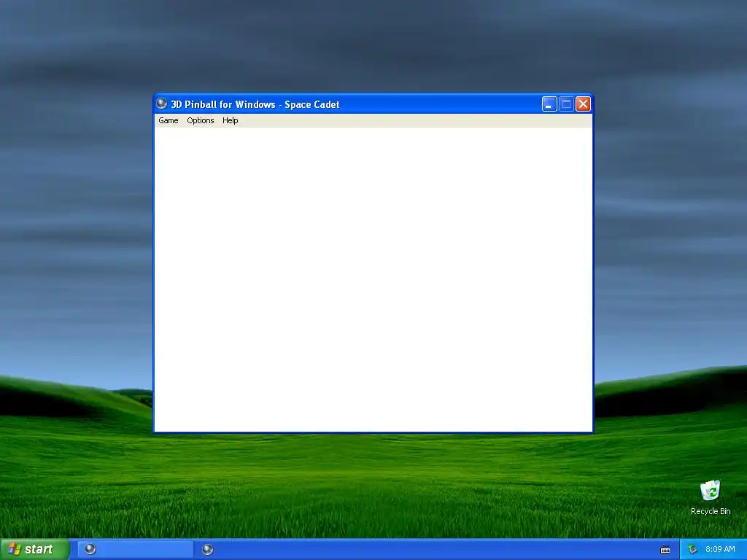Minimize the 3D Pinball window

pos(549,104)
